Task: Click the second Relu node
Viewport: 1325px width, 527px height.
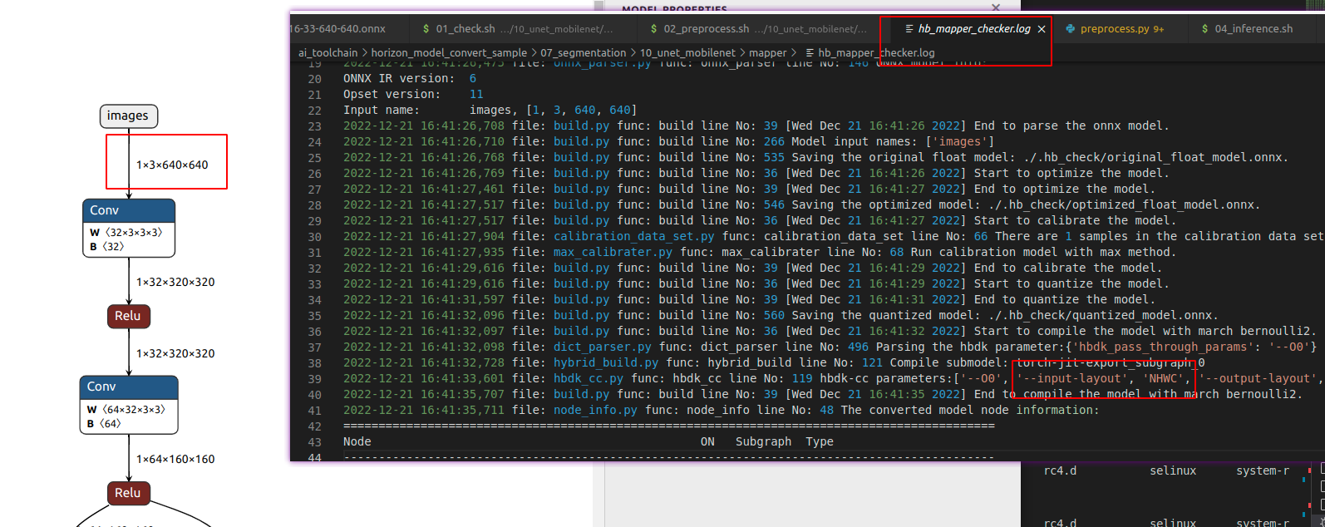Action: tap(128, 493)
